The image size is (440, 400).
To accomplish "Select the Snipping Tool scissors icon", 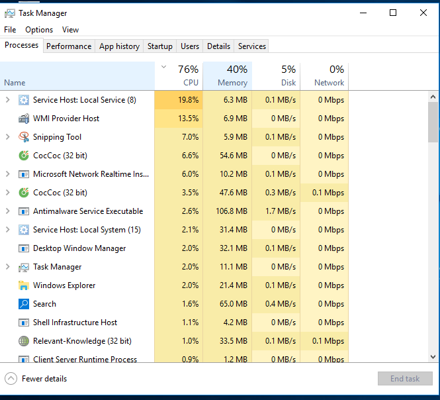I will (24, 137).
